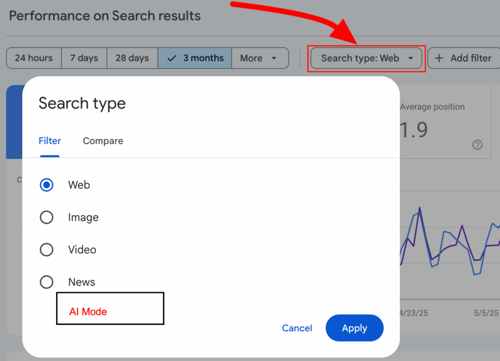Select the 24 hours date range
500x361 pixels.
(x=33, y=58)
